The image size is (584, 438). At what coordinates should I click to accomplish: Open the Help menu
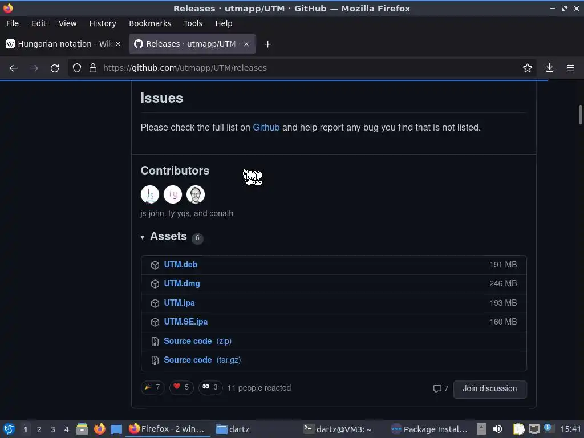224,23
